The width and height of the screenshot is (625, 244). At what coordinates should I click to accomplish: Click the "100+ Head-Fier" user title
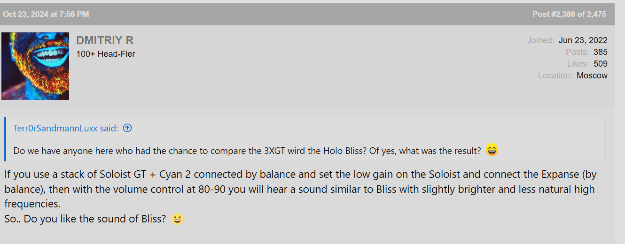point(106,54)
